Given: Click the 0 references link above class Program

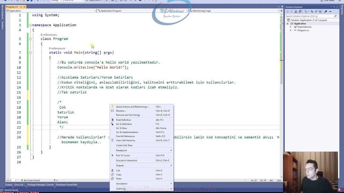Looking at the screenshot, I should click(49, 35).
